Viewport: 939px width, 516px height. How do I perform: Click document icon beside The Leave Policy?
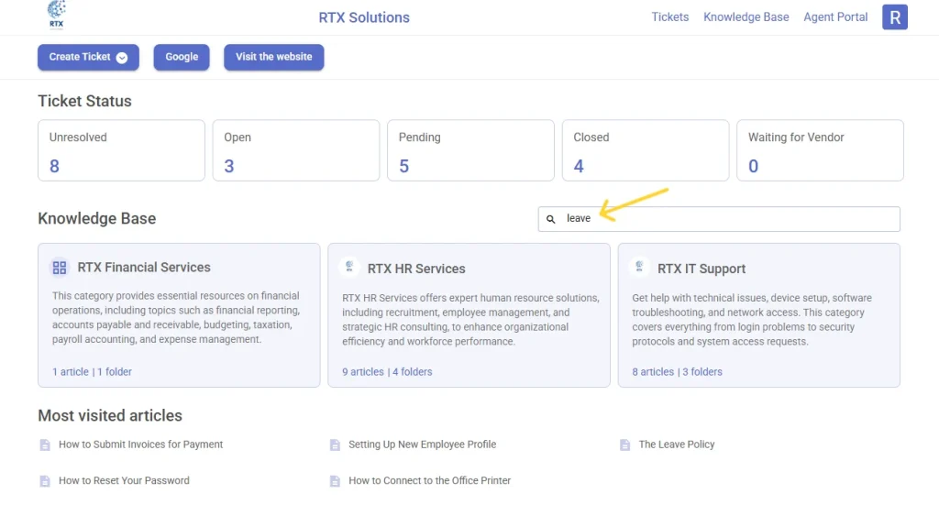point(624,445)
